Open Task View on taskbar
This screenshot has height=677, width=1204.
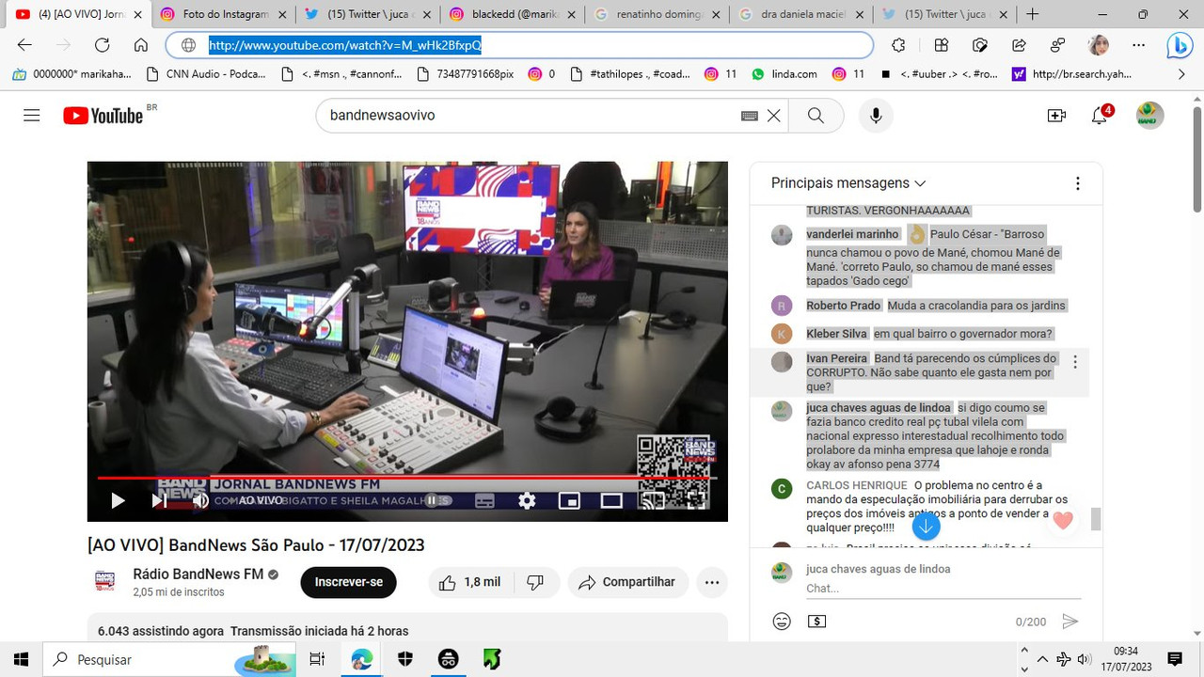coord(317,659)
